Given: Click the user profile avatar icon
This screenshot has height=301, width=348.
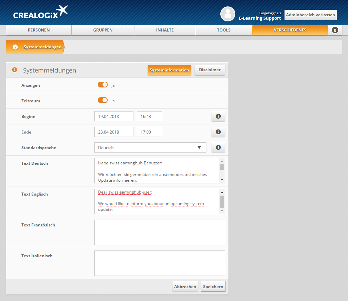Looking at the screenshot, I should click(227, 14).
